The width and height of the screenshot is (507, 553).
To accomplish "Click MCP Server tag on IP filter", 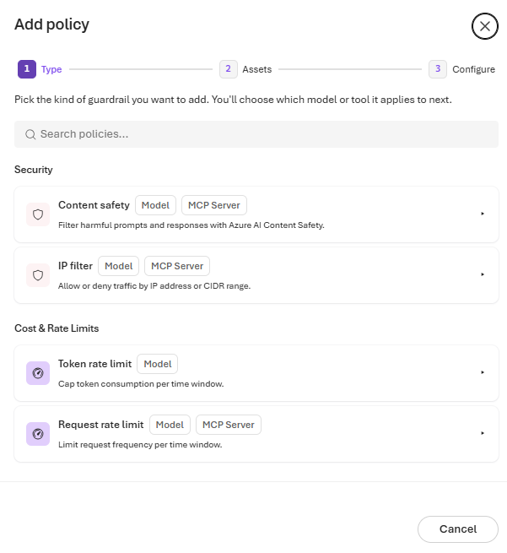I will (177, 266).
